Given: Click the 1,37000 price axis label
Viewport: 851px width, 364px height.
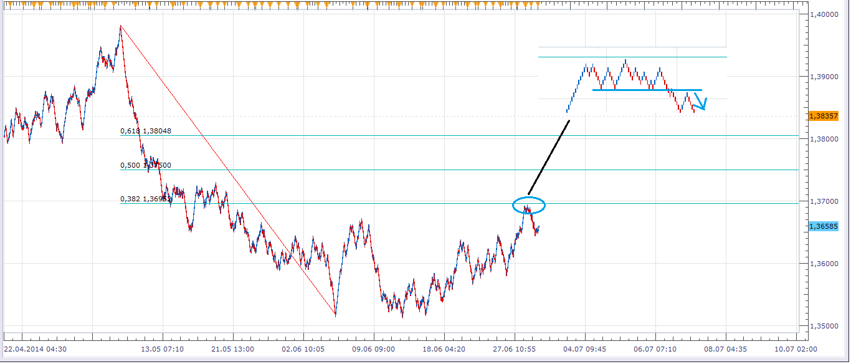Looking at the screenshot, I should [823, 201].
